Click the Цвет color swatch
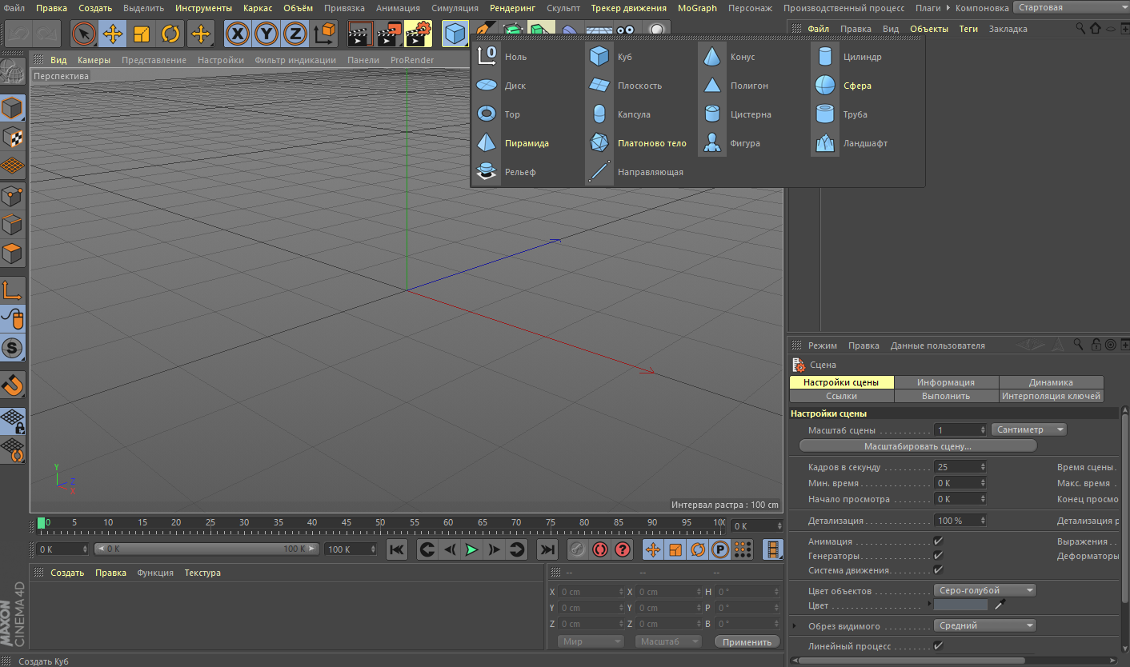This screenshot has height=667, width=1130. (961, 605)
